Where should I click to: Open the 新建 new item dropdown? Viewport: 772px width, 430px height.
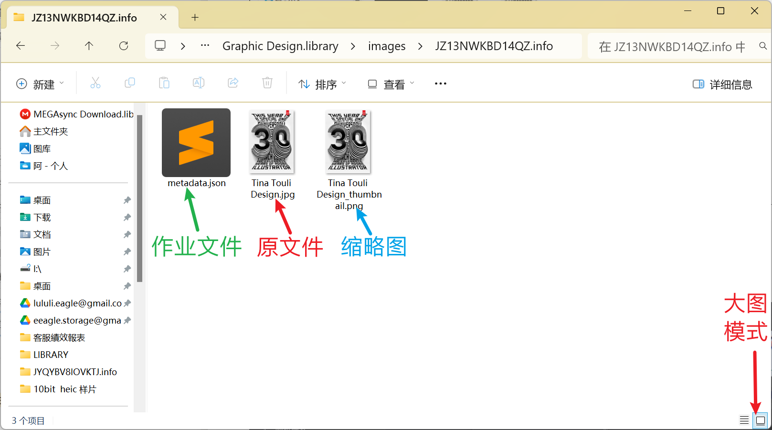pos(40,84)
